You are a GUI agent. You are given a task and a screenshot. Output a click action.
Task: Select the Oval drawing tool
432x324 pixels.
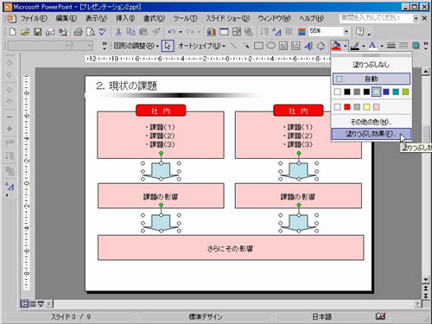point(271,46)
